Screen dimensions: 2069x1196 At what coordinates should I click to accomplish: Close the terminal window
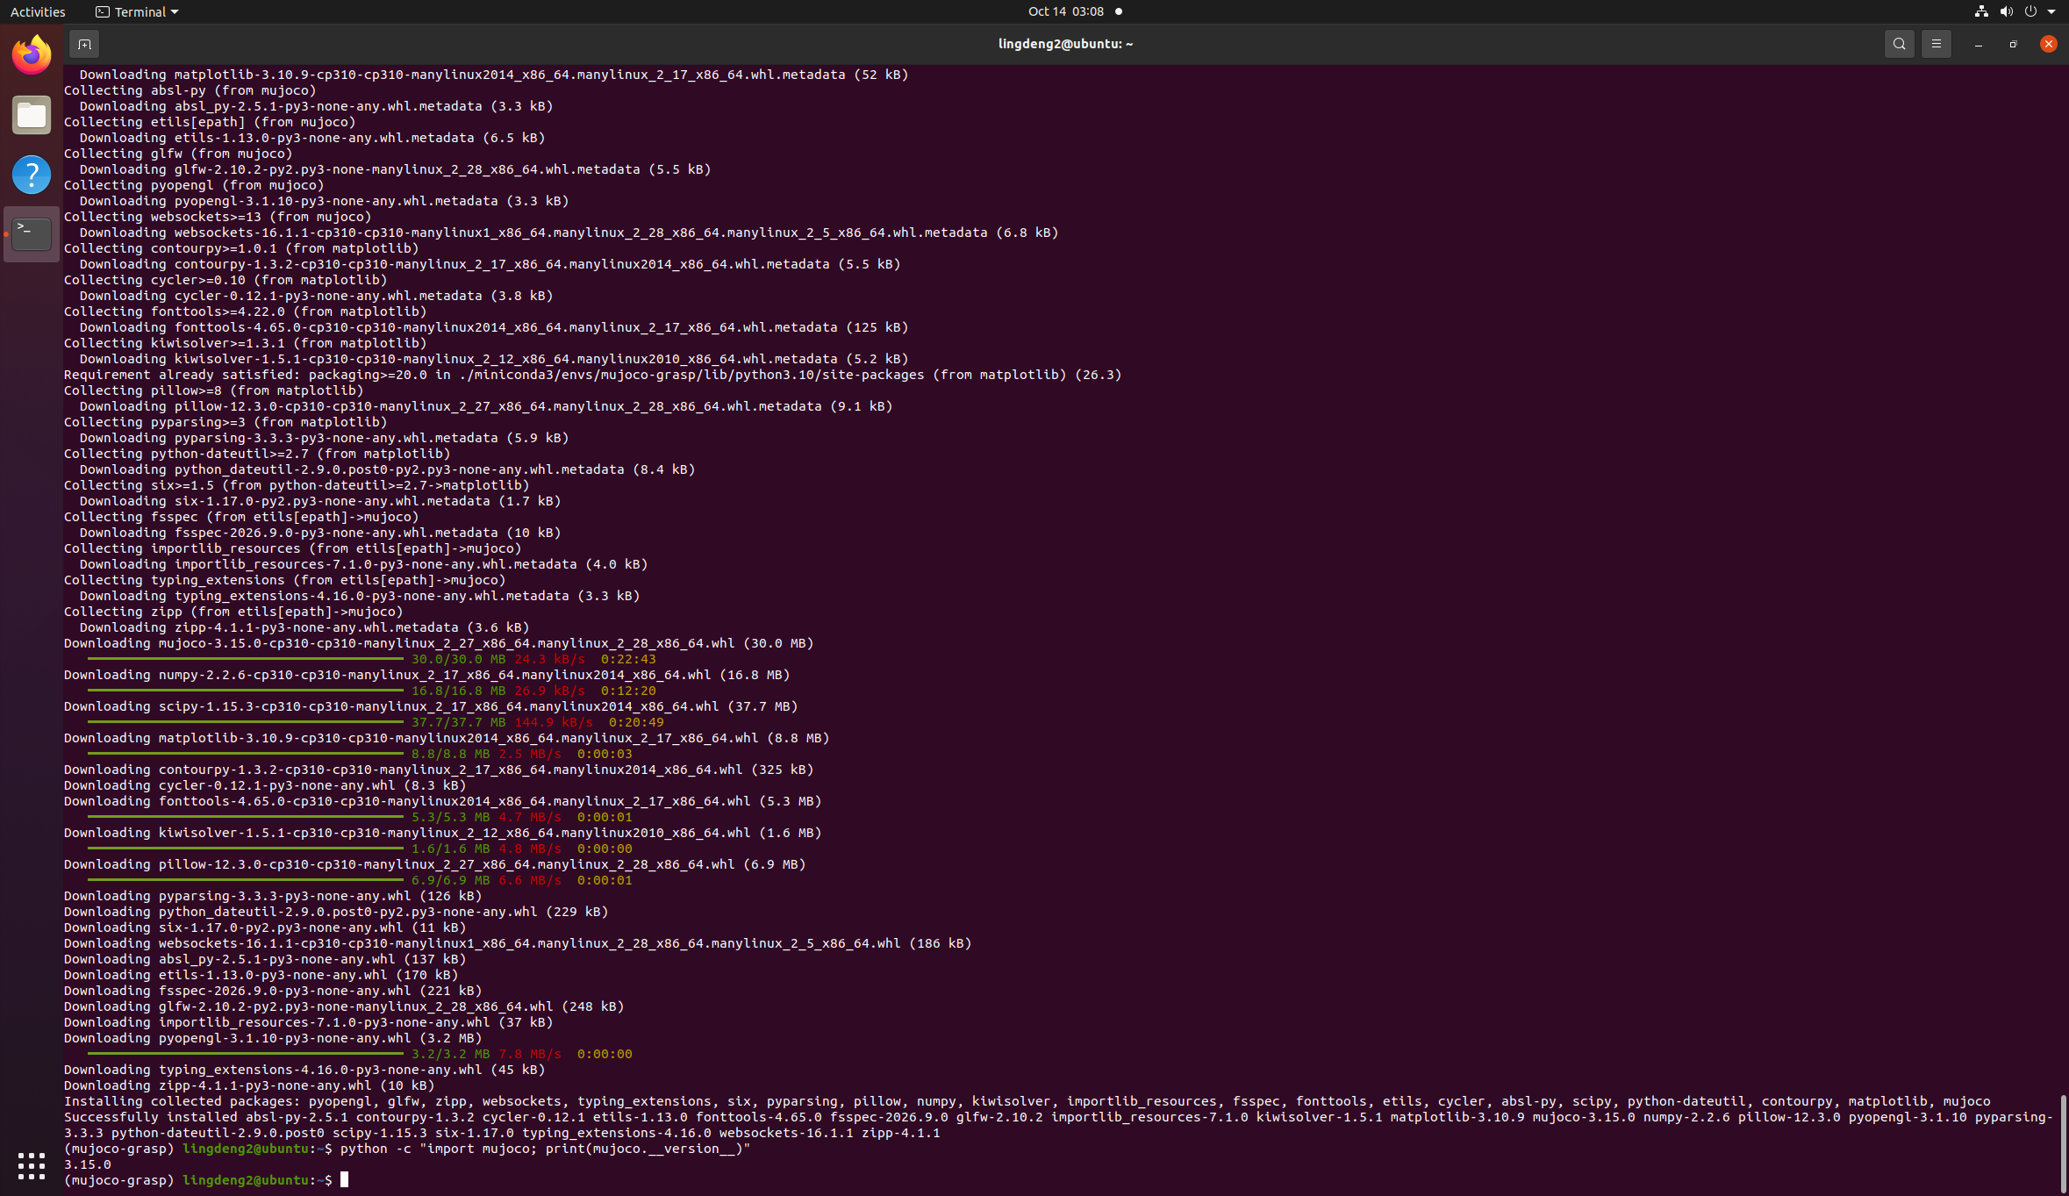(2048, 44)
